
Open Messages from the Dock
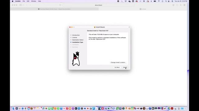pyautogui.click(x=49, y=108)
